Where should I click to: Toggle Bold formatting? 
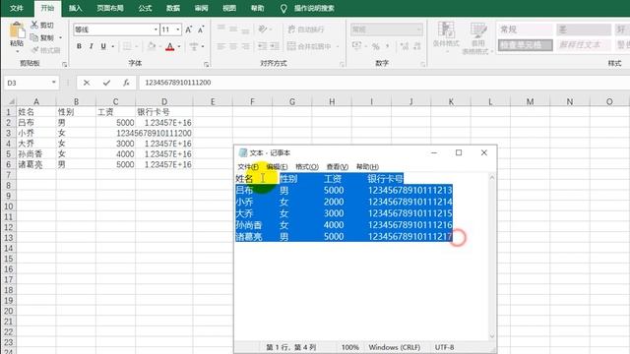pyautogui.click(x=79, y=46)
